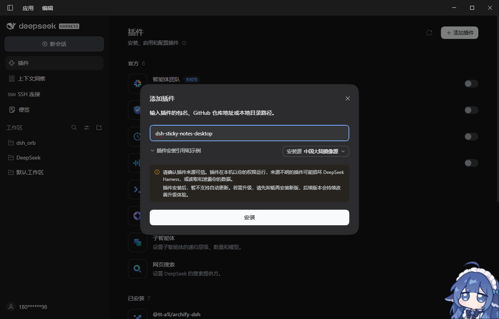Image resolution: width=499 pixels, height=319 pixels.
Task: Click the clock plugin icon
Action: [x=135, y=136]
